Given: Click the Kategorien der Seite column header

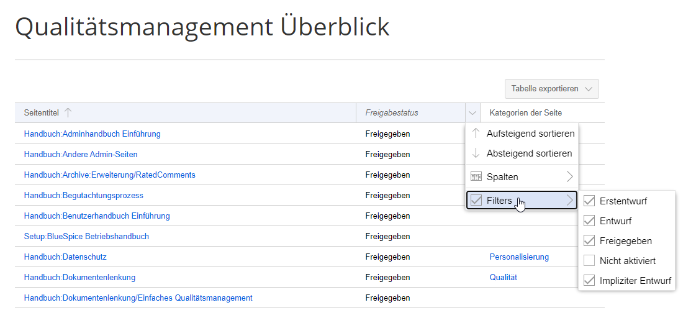Looking at the screenshot, I should coord(525,113).
